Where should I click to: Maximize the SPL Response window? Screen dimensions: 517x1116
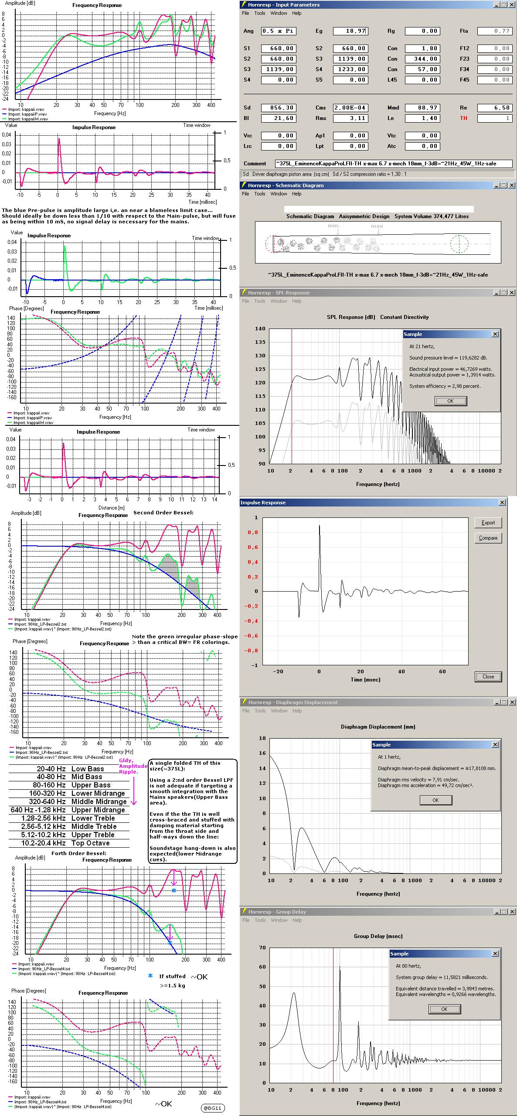(x=504, y=293)
